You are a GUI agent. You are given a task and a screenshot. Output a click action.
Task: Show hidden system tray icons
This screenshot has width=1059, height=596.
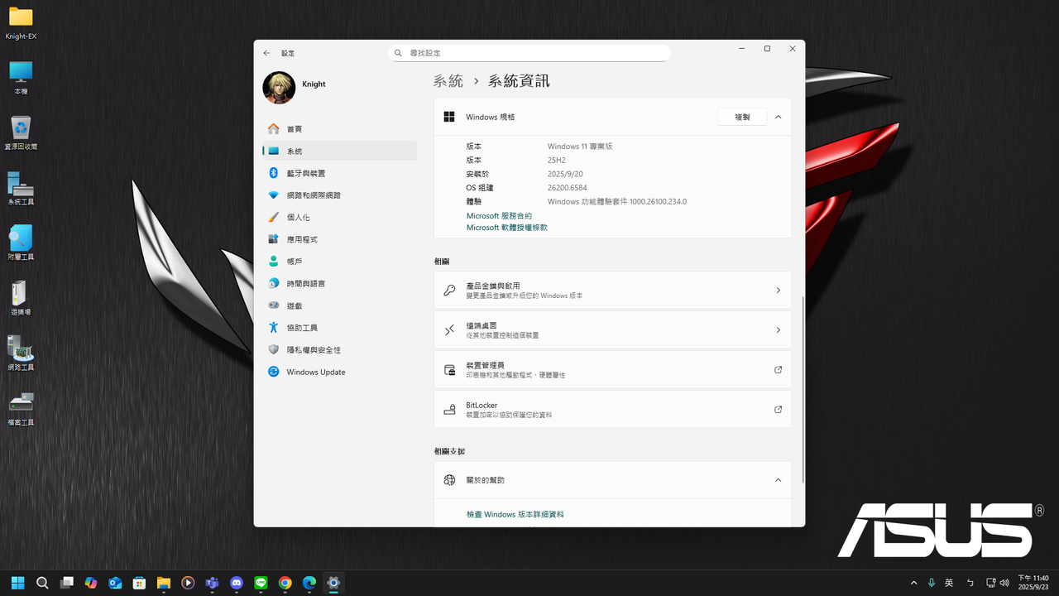[913, 583]
